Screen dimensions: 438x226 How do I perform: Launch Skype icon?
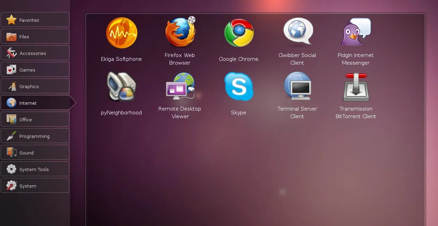coord(239,86)
